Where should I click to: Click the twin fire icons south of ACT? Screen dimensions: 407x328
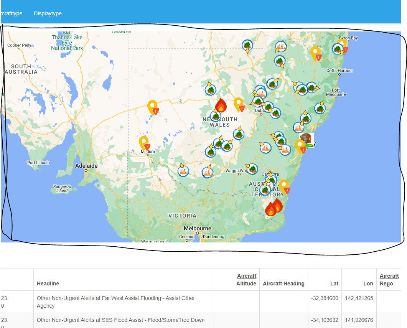point(274,208)
